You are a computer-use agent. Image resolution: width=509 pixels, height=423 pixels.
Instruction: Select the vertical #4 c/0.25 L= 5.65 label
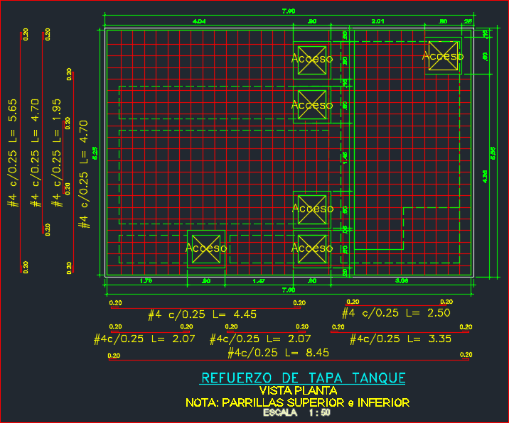(x=12, y=153)
